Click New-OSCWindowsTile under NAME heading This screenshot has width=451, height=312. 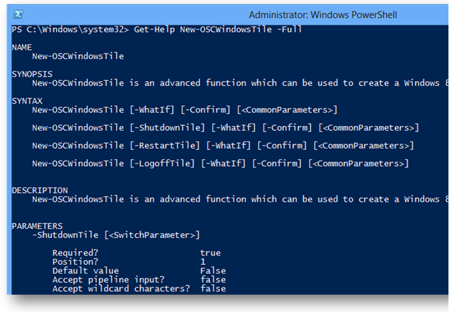78,56
